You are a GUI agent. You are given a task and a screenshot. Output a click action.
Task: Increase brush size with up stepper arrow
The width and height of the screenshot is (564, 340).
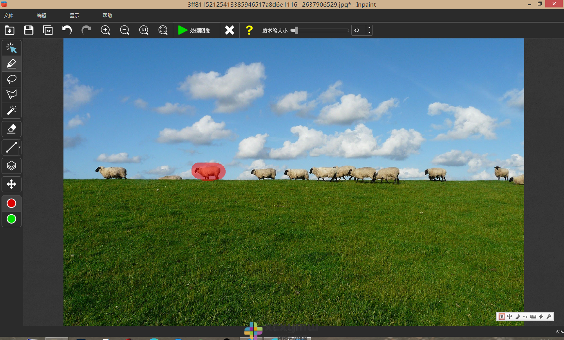(369, 28)
